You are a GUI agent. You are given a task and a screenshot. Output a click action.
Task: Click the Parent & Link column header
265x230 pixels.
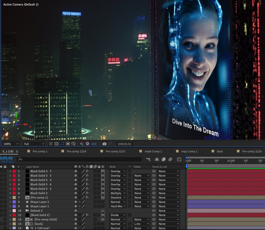tap(159, 167)
